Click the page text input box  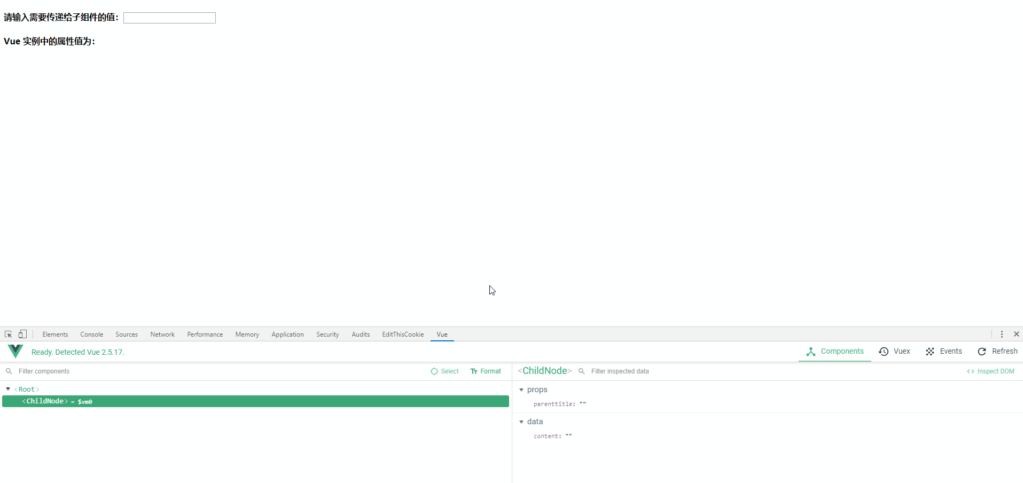point(169,18)
